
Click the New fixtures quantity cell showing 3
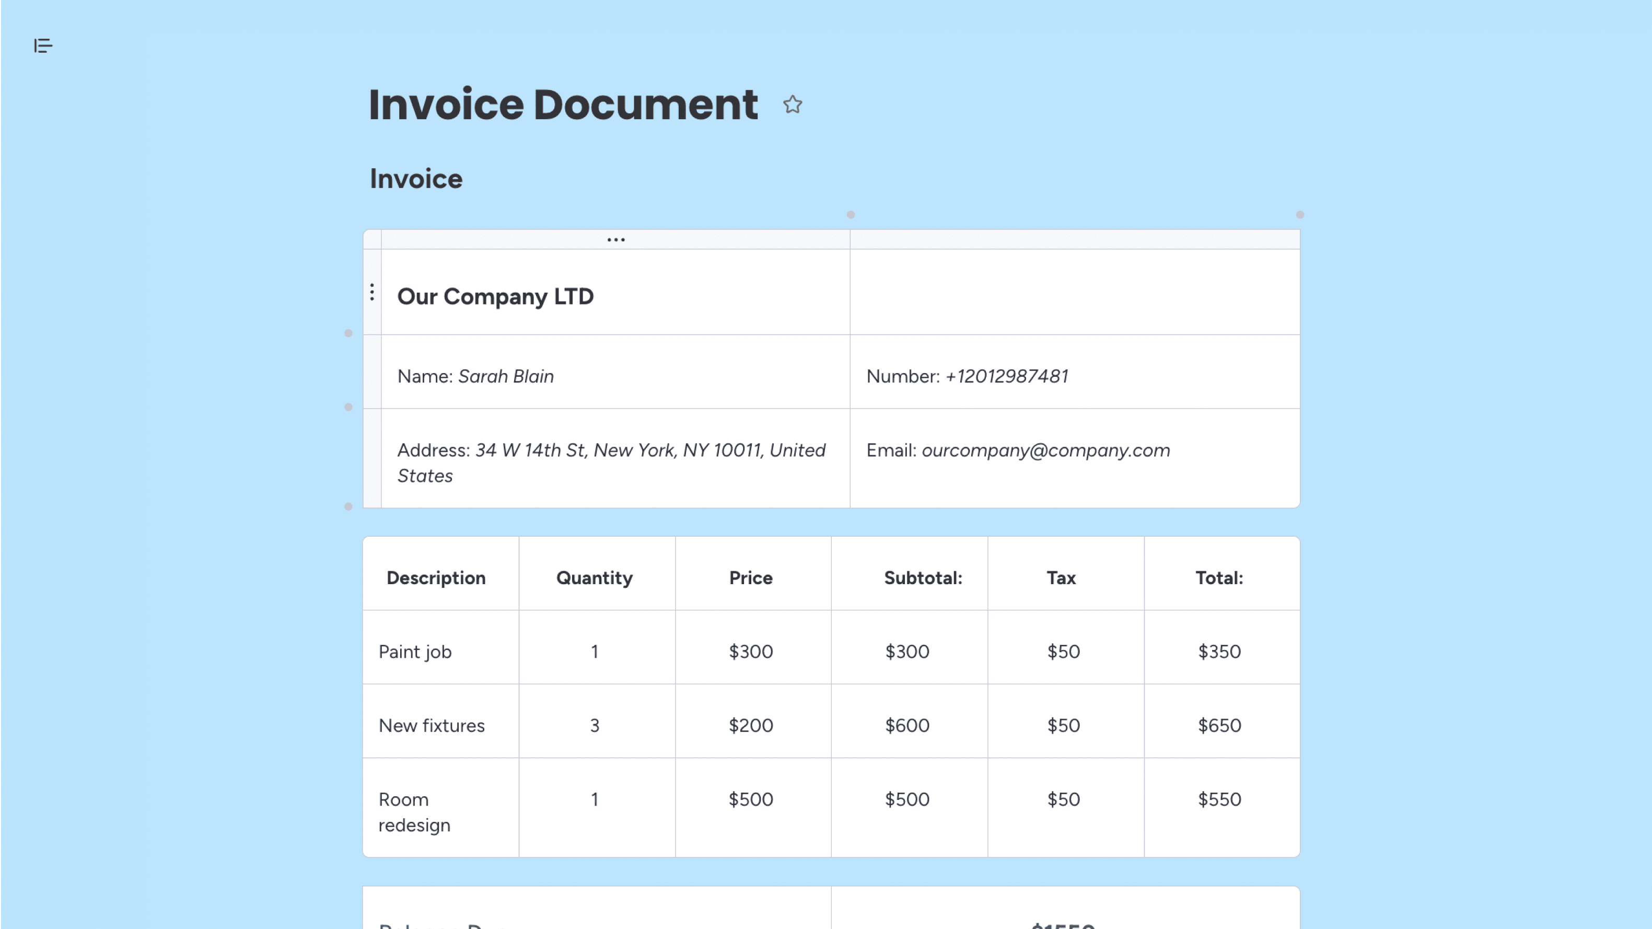coord(595,725)
